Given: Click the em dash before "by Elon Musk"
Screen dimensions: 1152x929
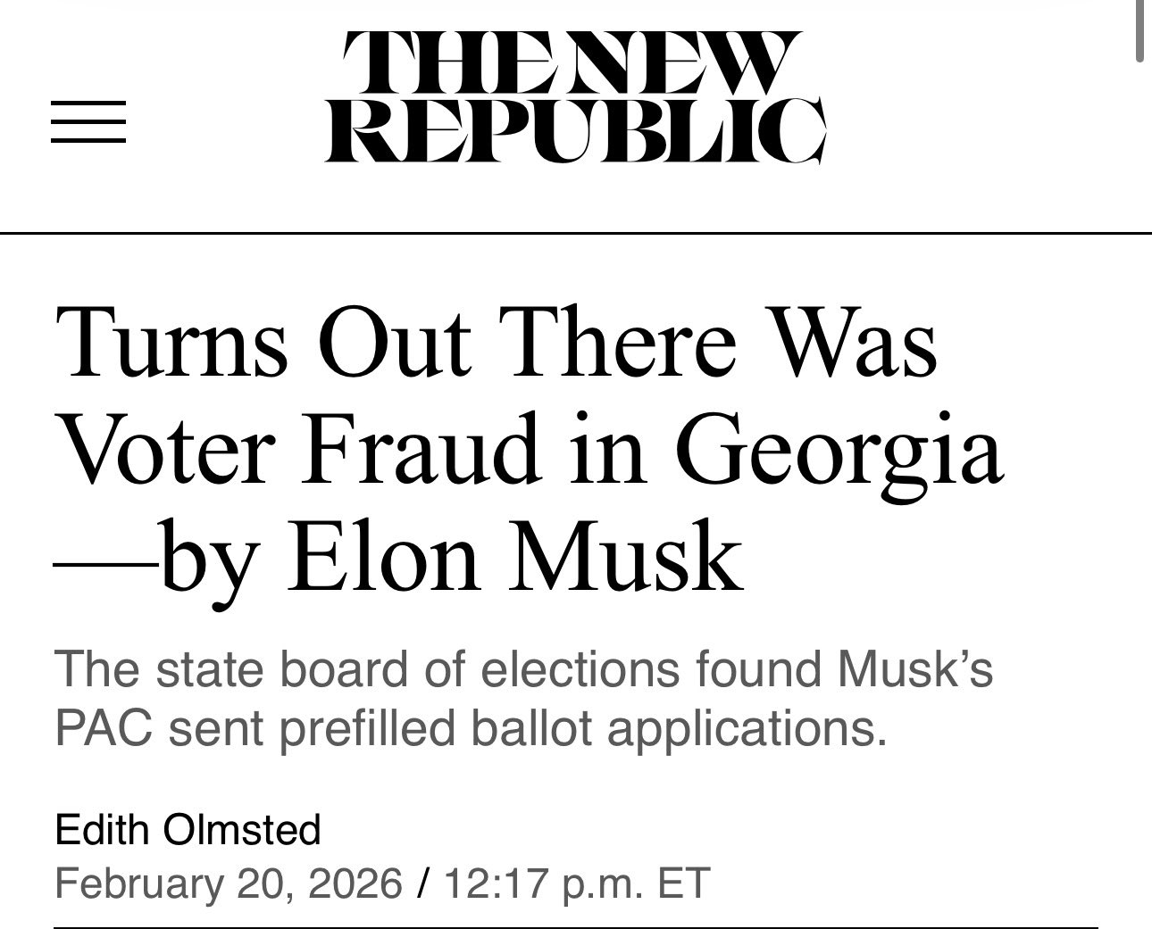Looking at the screenshot, I should 107,562.
